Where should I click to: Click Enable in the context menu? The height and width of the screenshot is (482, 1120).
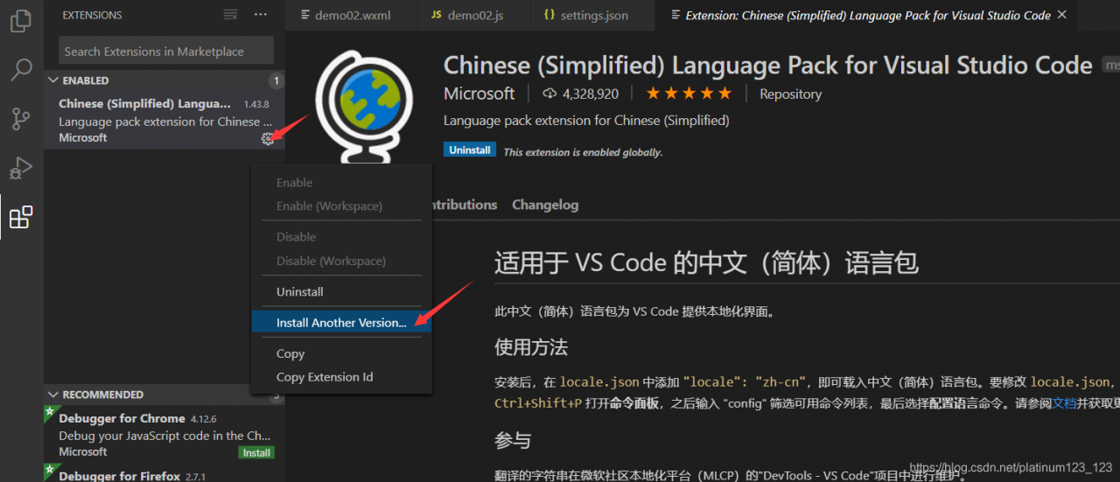(341, 182)
